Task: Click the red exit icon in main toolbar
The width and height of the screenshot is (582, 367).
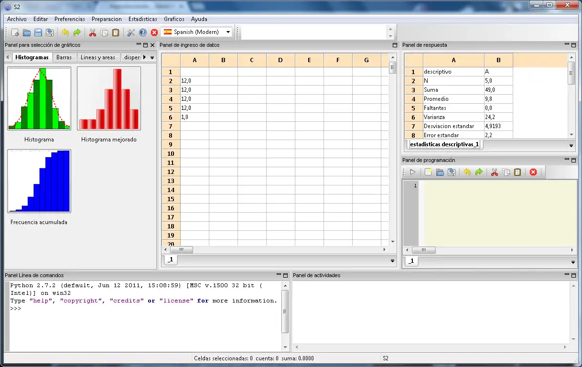Action: click(154, 32)
